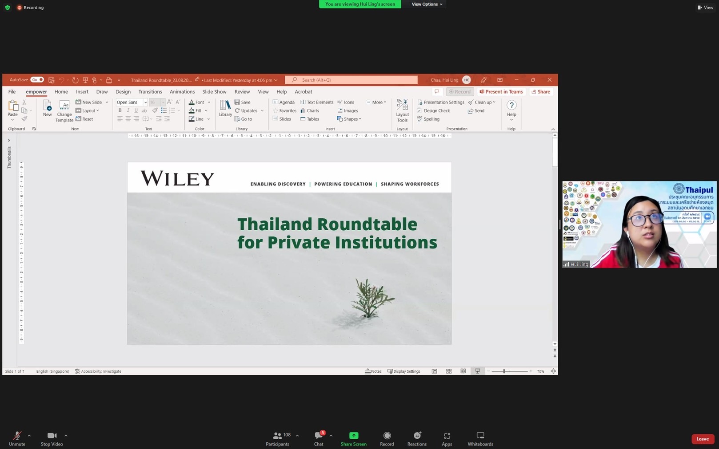Open Presentation Settings

point(441,102)
